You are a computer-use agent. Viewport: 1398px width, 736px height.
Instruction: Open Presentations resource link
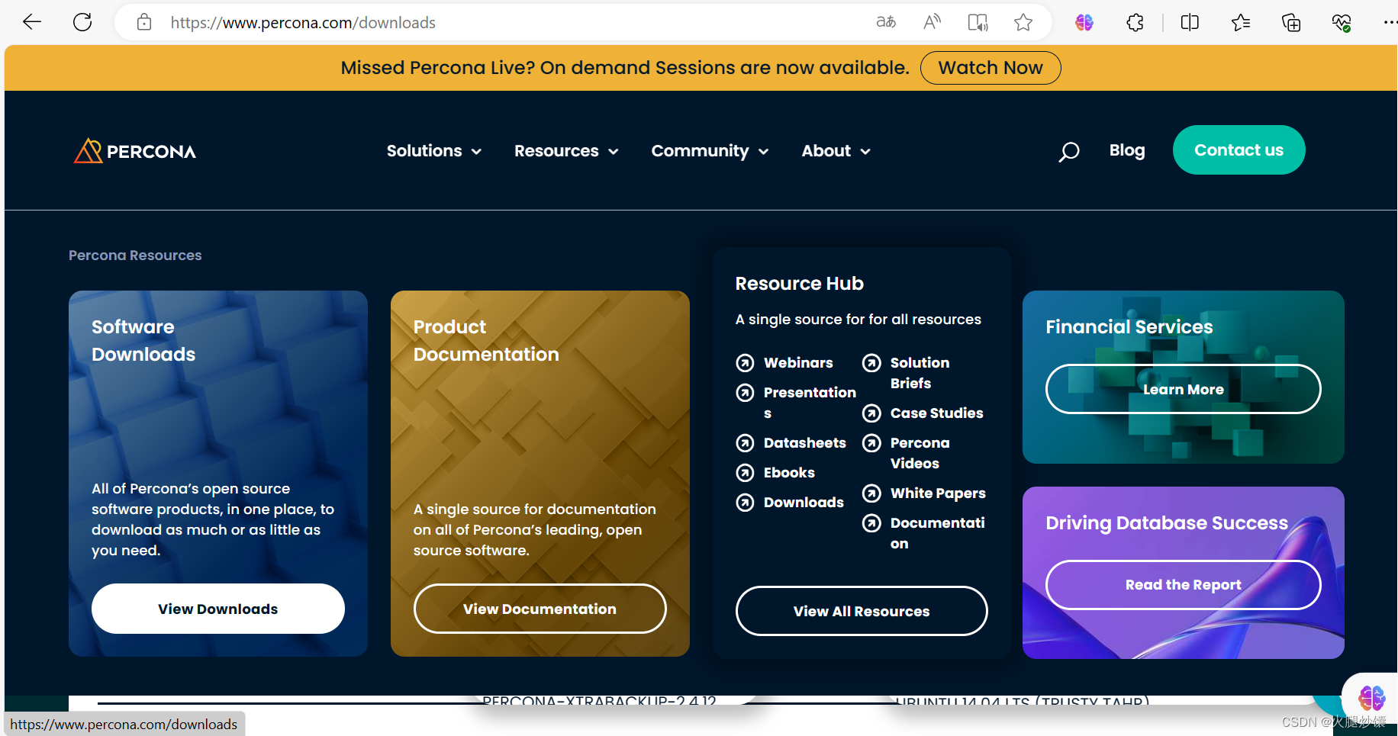coord(810,403)
